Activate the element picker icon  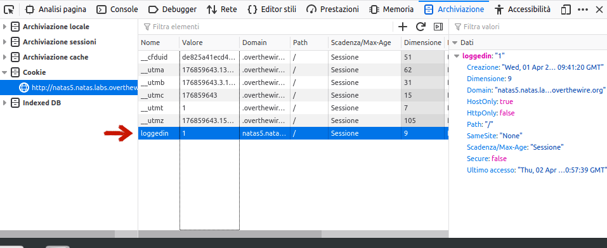coord(9,10)
